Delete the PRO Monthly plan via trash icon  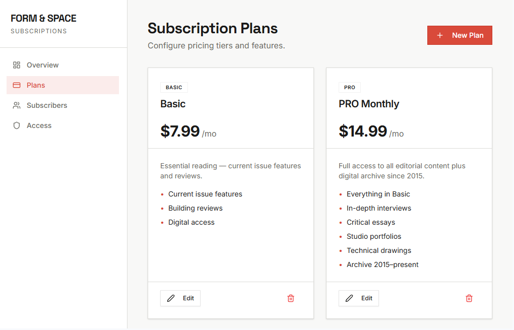point(469,298)
